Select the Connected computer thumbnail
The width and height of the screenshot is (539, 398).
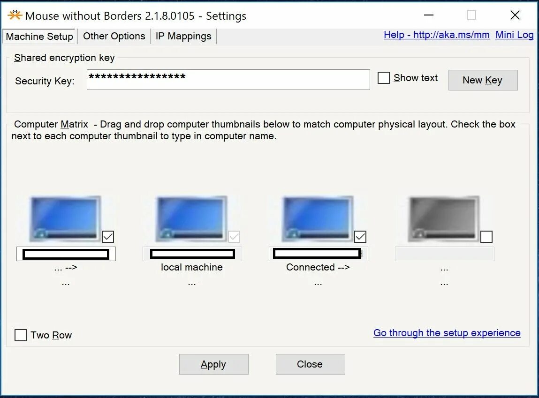[x=317, y=218]
